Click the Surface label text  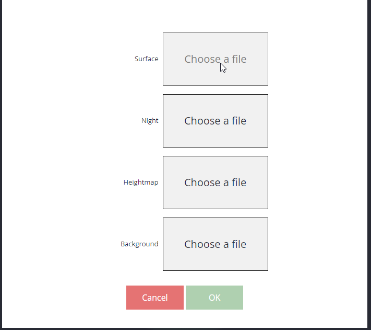(x=146, y=59)
